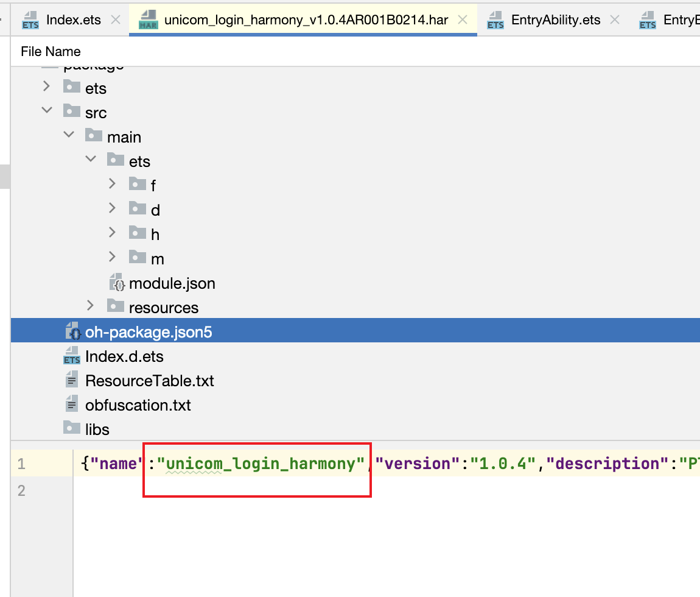
Task: Click the "1.0.4" version value
Action: pyautogui.click(x=503, y=464)
